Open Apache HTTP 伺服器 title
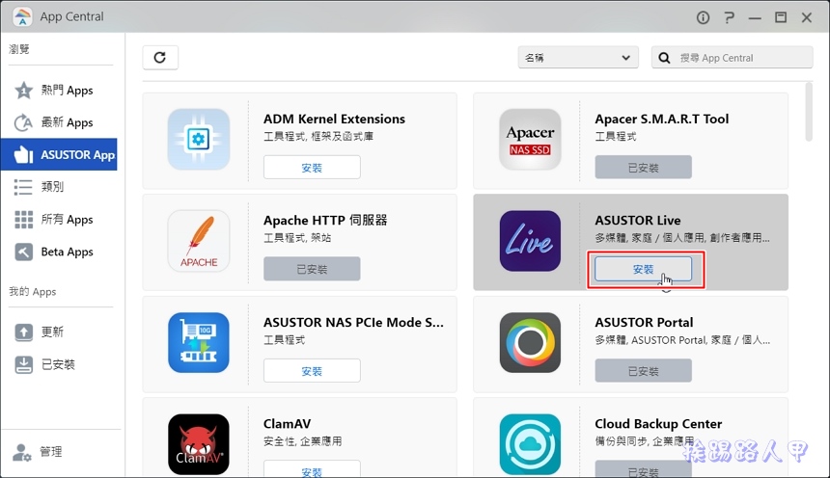 pyautogui.click(x=325, y=220)
